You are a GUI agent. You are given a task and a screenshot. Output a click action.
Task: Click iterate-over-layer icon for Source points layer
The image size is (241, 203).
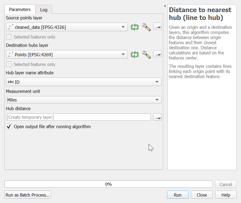[x=135, y=27]
